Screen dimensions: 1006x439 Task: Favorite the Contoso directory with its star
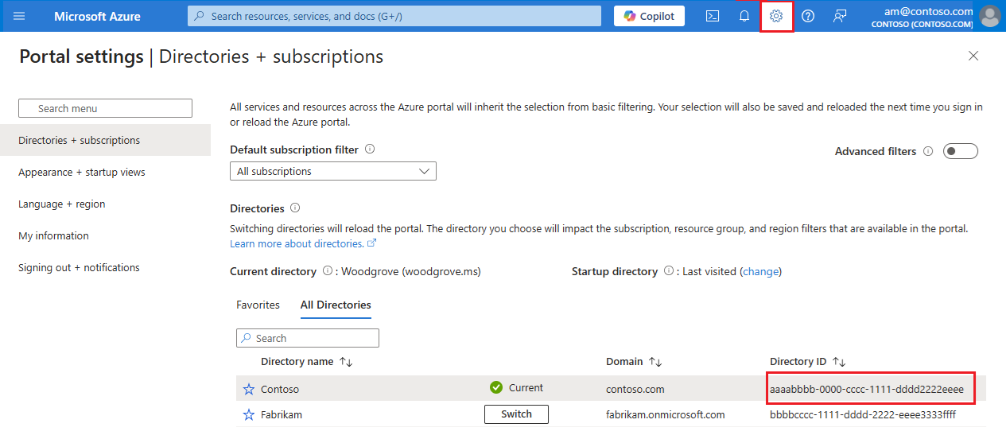coord(249,389)
